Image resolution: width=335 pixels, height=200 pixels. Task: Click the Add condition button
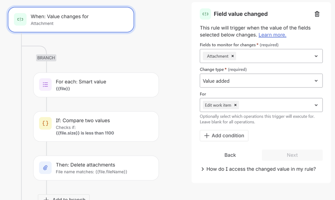tap(224, 136)
